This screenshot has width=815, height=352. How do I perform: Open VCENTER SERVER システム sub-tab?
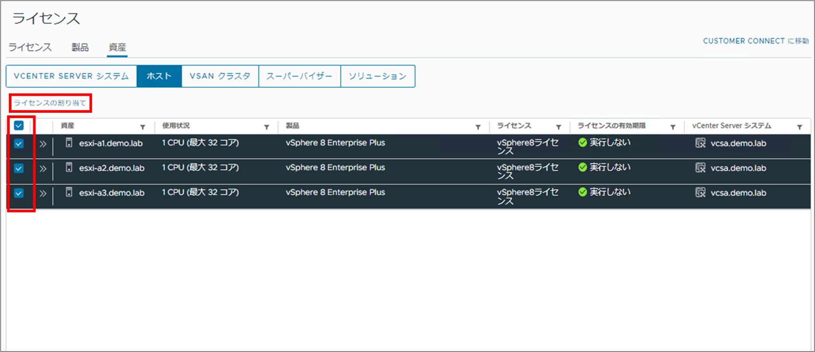(x=71, y=76)
